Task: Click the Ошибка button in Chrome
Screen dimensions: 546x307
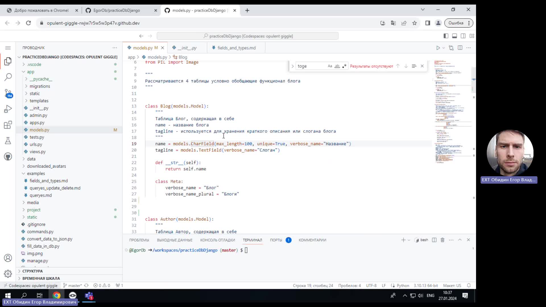Action: [459, 23]
